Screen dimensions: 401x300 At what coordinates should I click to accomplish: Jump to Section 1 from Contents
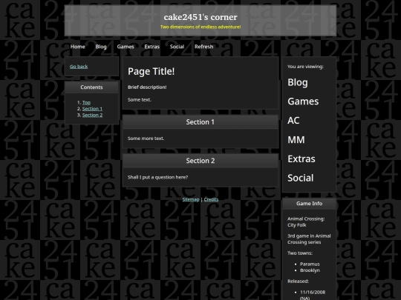[92, 109]
